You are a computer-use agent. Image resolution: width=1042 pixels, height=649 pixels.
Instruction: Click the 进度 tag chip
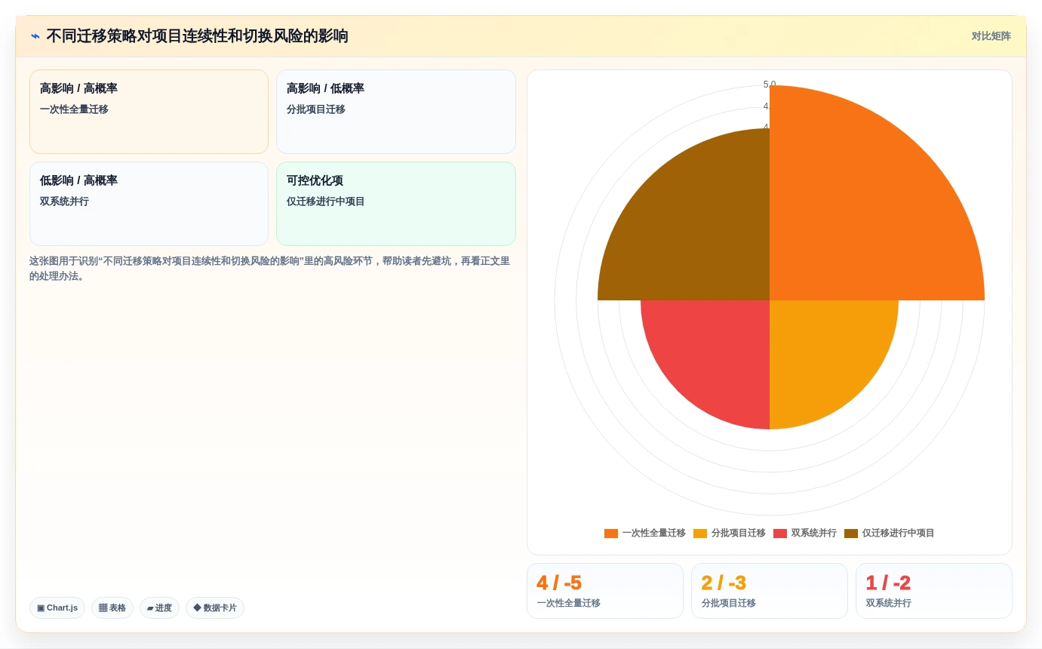pyautogui.click(x=159, y=608)
